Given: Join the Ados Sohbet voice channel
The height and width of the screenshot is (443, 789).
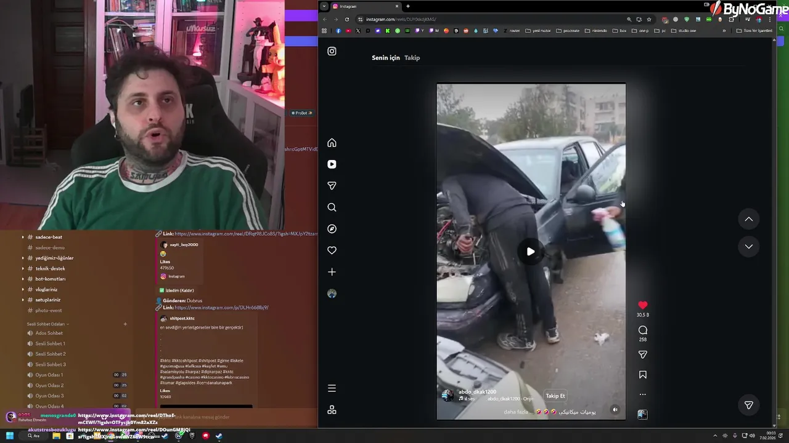Looking at the screenshot, I should [49, 333].
